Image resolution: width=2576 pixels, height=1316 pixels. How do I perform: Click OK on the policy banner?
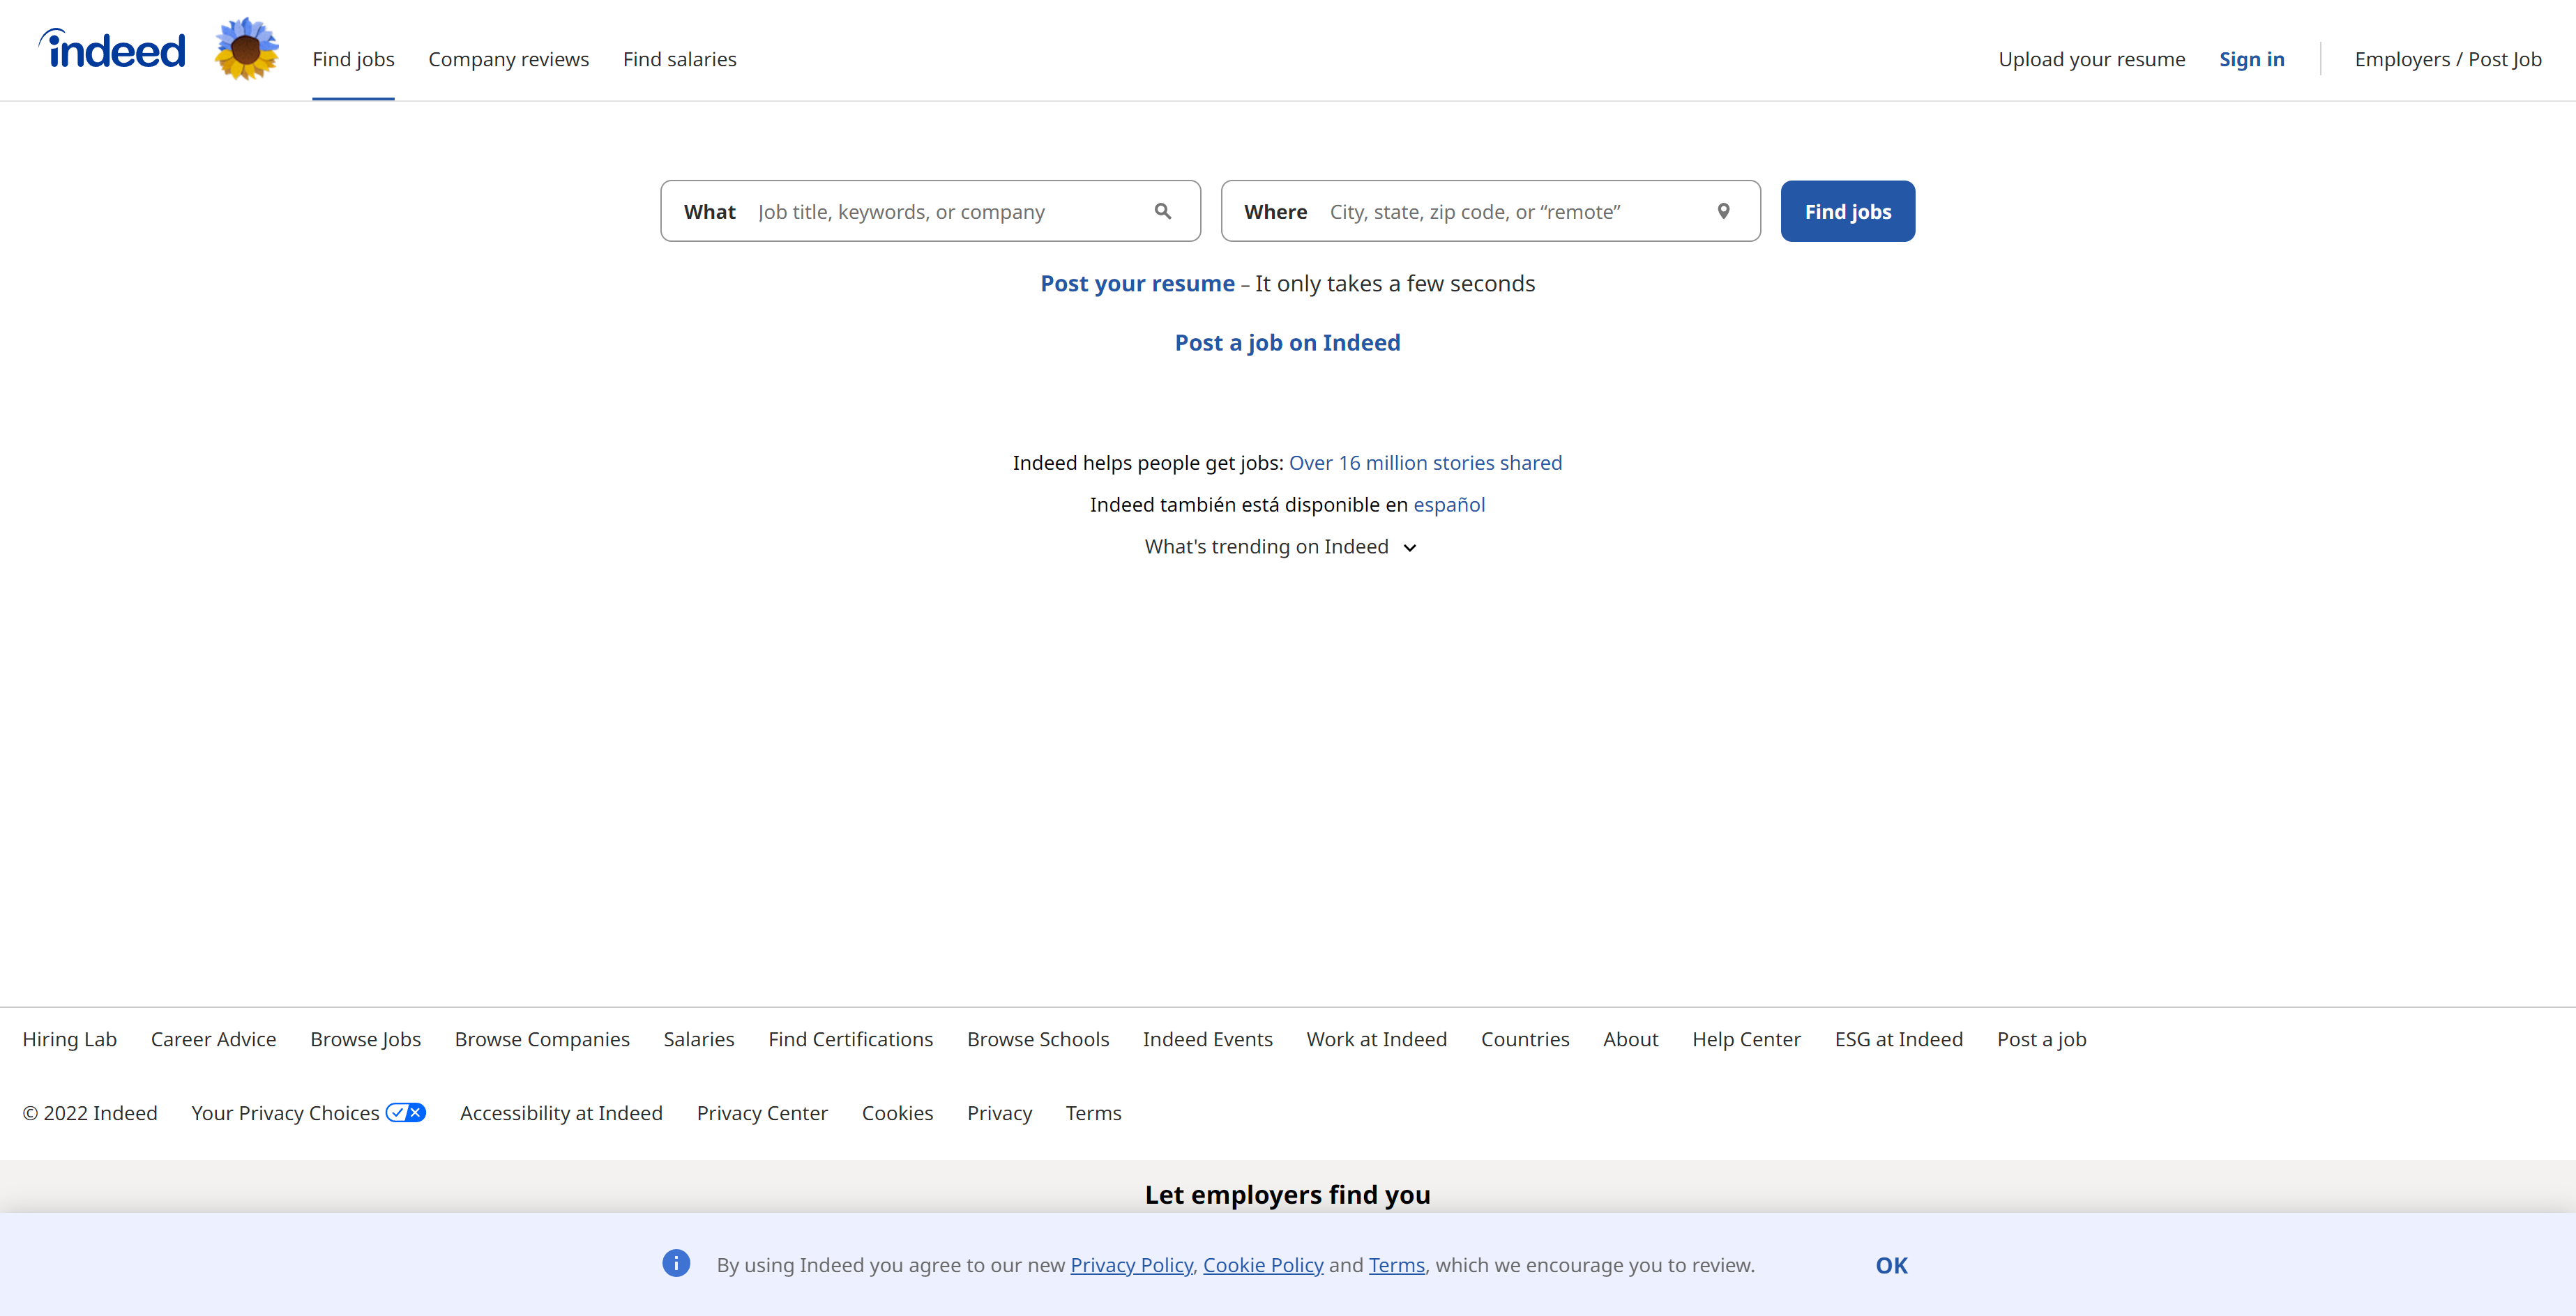point(1891,1265)
